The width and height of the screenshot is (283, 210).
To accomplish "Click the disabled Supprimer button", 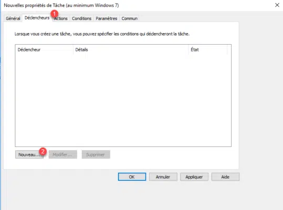I will [96, 155].
